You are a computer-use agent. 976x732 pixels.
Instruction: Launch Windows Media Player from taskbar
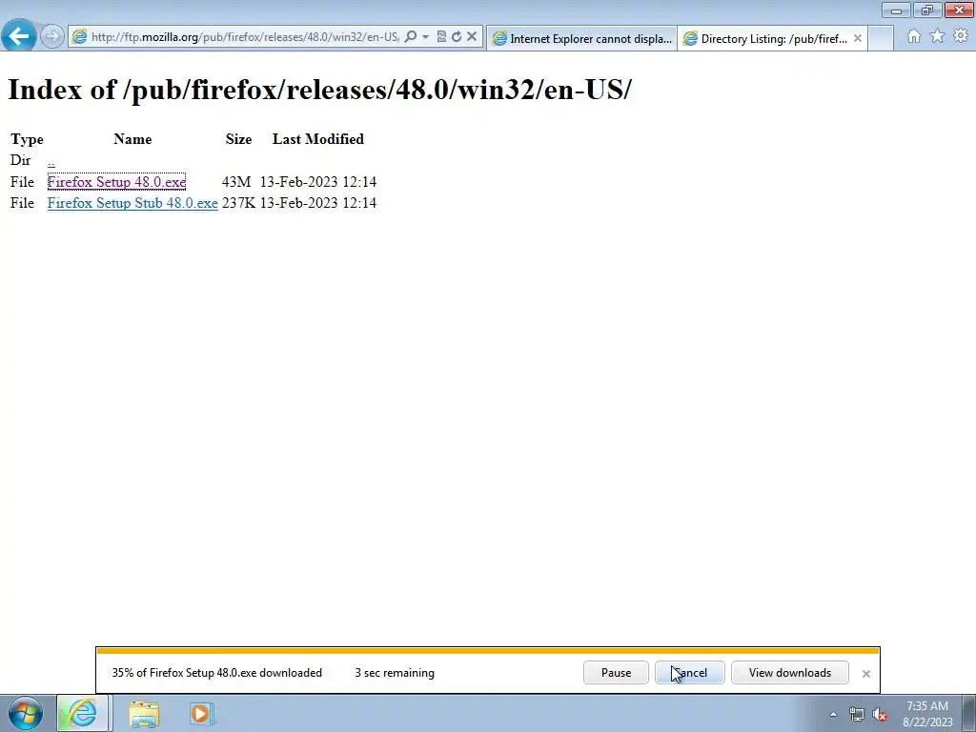tap(201, 714)
